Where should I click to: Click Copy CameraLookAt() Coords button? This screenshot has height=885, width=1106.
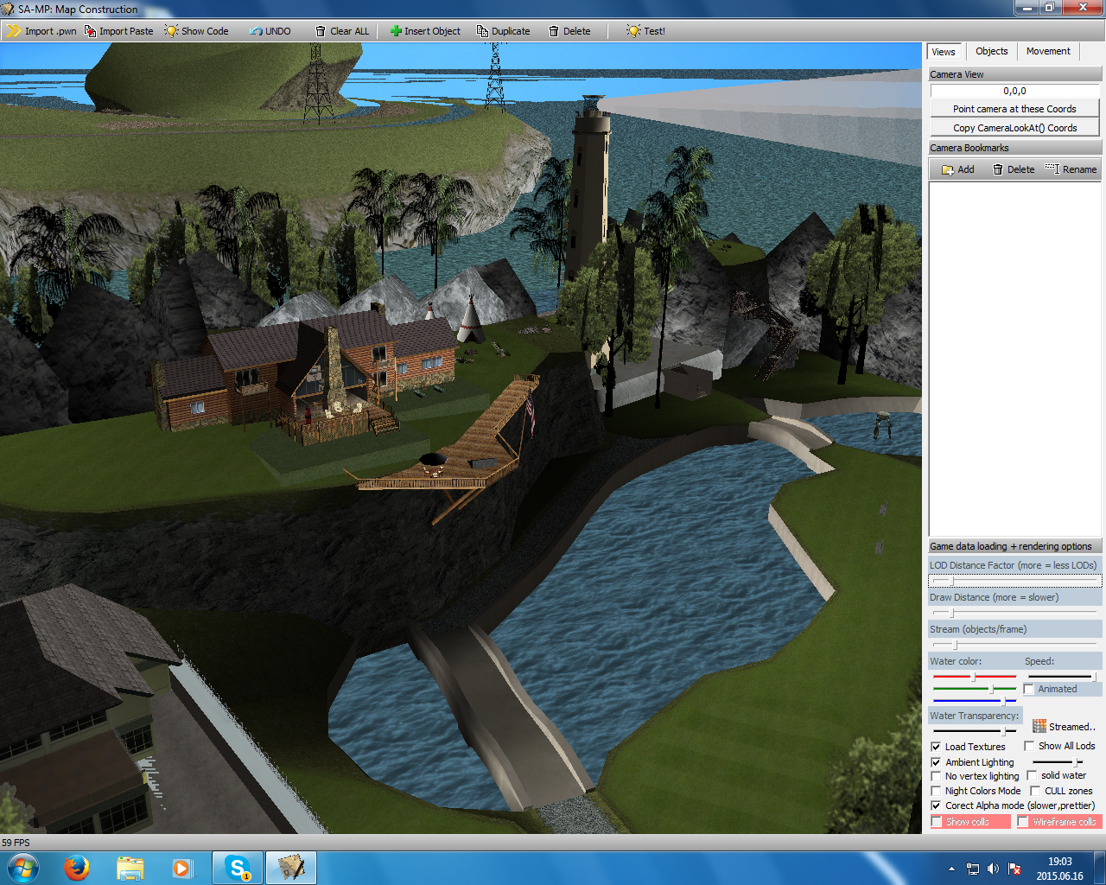1014,128
